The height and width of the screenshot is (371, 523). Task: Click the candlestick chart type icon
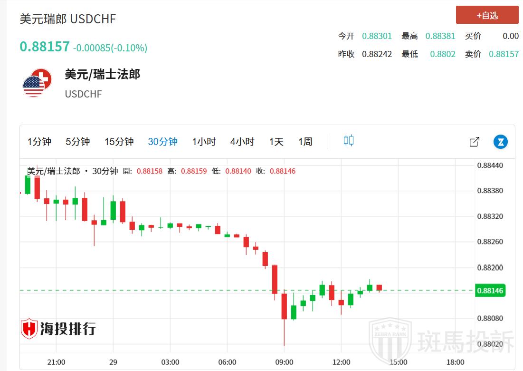(349, 141)
